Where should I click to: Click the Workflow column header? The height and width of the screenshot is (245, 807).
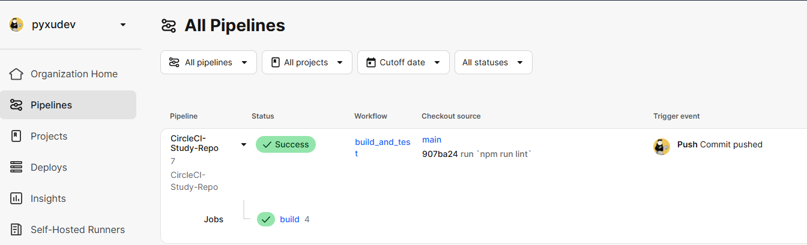[370, 116]
